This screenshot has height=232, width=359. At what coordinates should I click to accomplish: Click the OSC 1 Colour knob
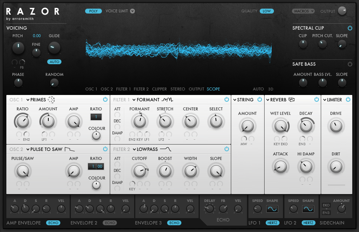[96, 136]
